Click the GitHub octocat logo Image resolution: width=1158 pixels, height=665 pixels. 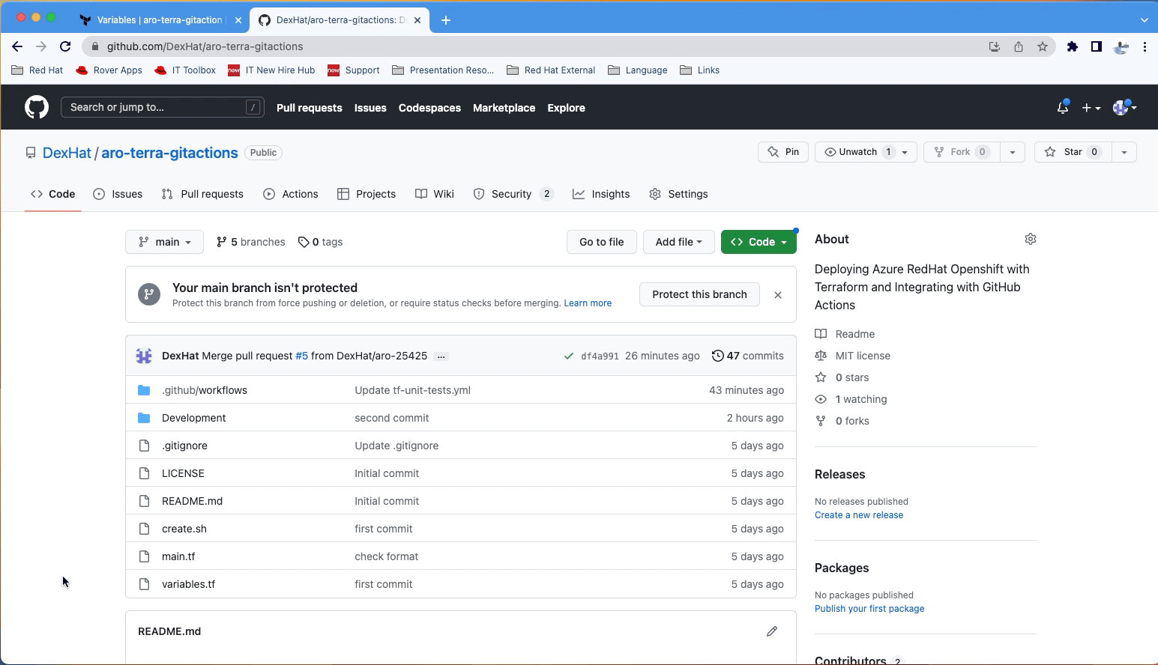pos(37,107)
